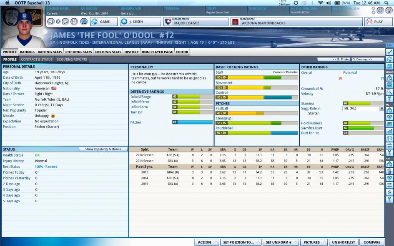
Task: Click the UNSHORTLIST button
Action: click(344, 242)
